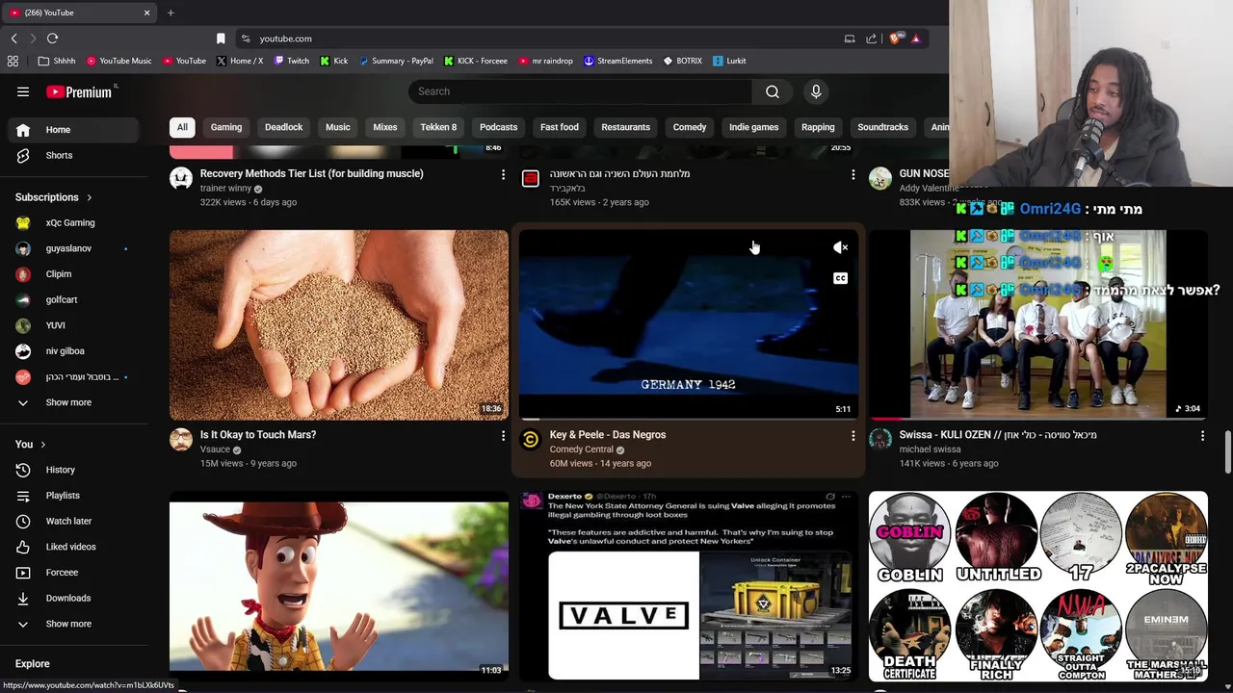
Task: Open Forceee in the You section
Action: click(x=75, y=573)
